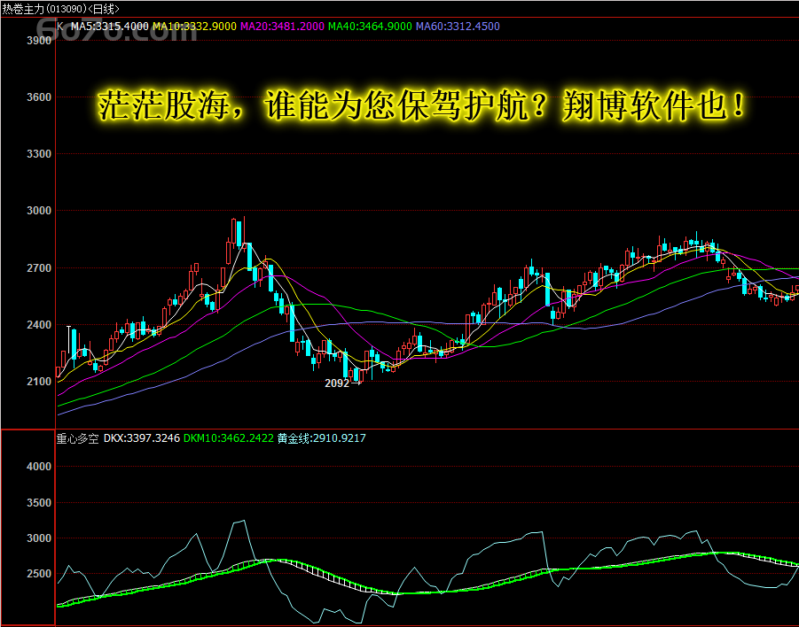799x627 pixels.
Task: Click the 2500 label on indicator axis
Action: click(x=39, y=574)
